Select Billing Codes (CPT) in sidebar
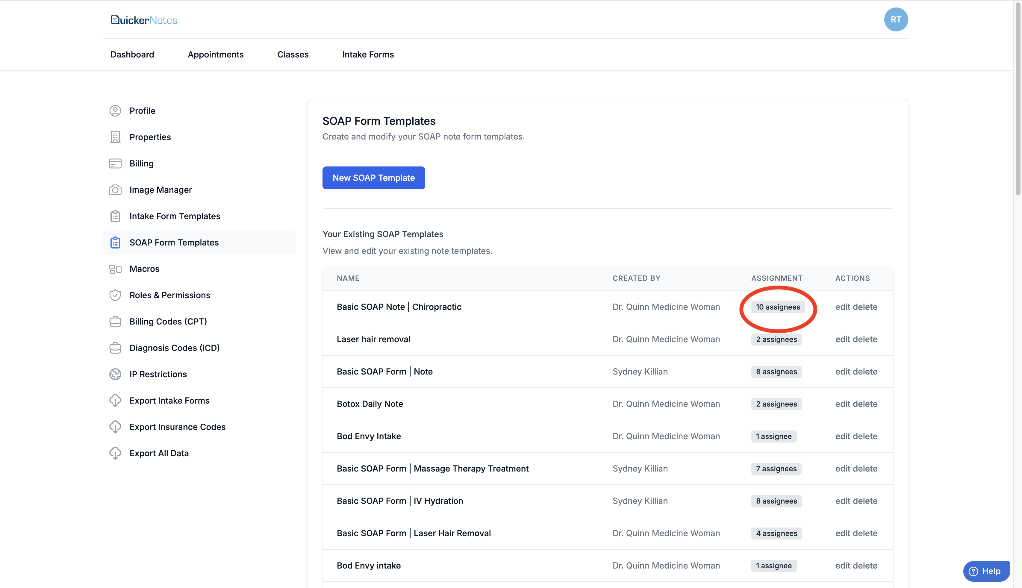This screenshot has height=588, width=1022. point(168,322)
